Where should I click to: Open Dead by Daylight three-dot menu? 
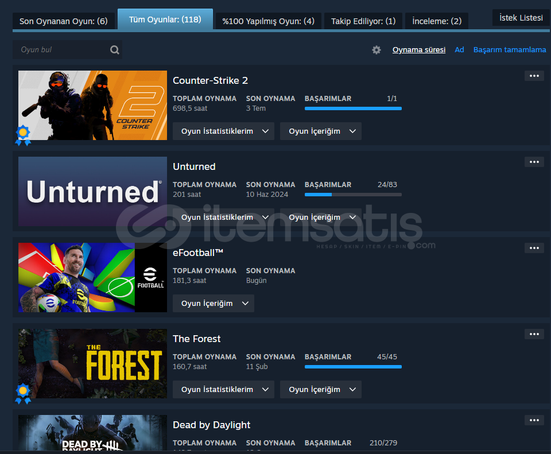click(x=534, y=420)
